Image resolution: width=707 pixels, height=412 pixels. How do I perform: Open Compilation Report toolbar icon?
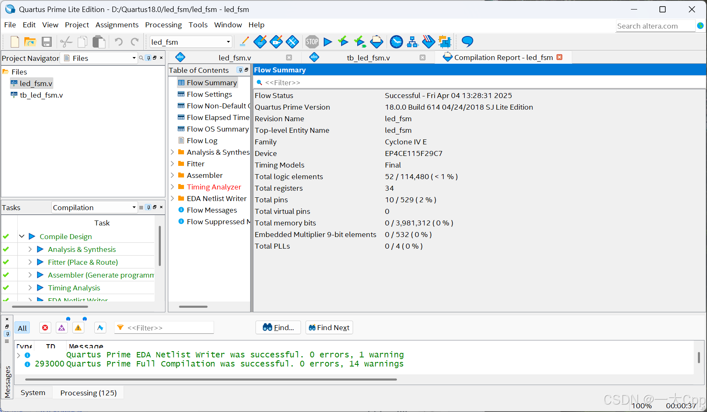377,41
